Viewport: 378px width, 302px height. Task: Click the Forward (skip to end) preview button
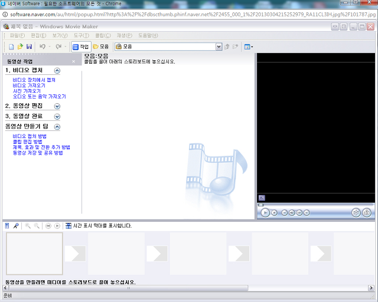coord(307,213)
